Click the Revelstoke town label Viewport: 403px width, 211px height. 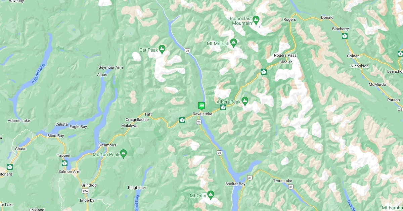click(x=203, y=114)
